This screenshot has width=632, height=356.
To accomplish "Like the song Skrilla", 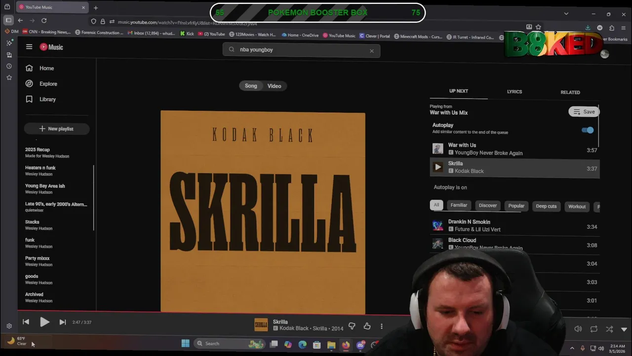I will pyautogui.click(x=367, y=326).
